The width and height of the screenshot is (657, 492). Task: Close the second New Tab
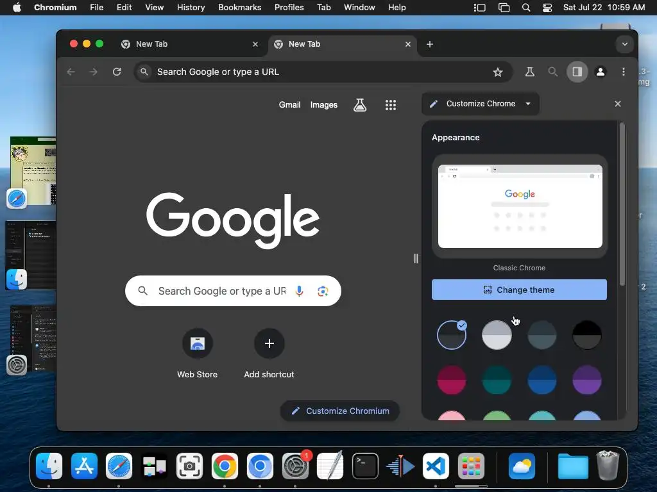407,44
